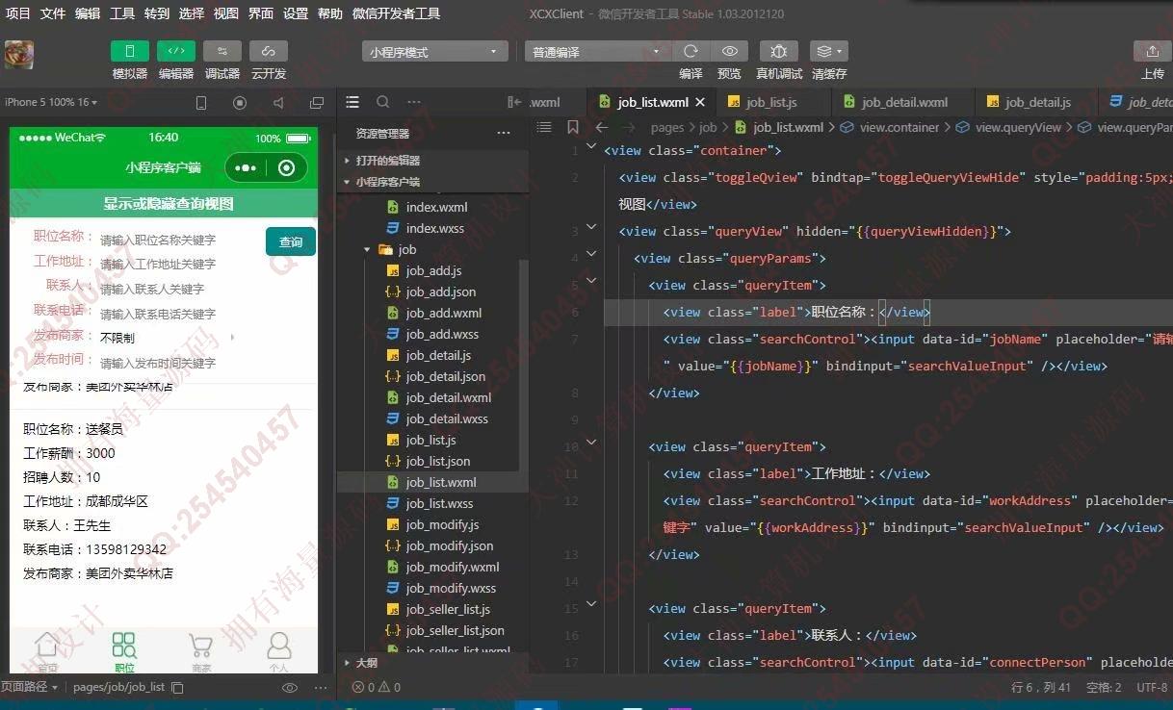Open the mini program mode dropdown (小程序模式)

pos(435,52)
